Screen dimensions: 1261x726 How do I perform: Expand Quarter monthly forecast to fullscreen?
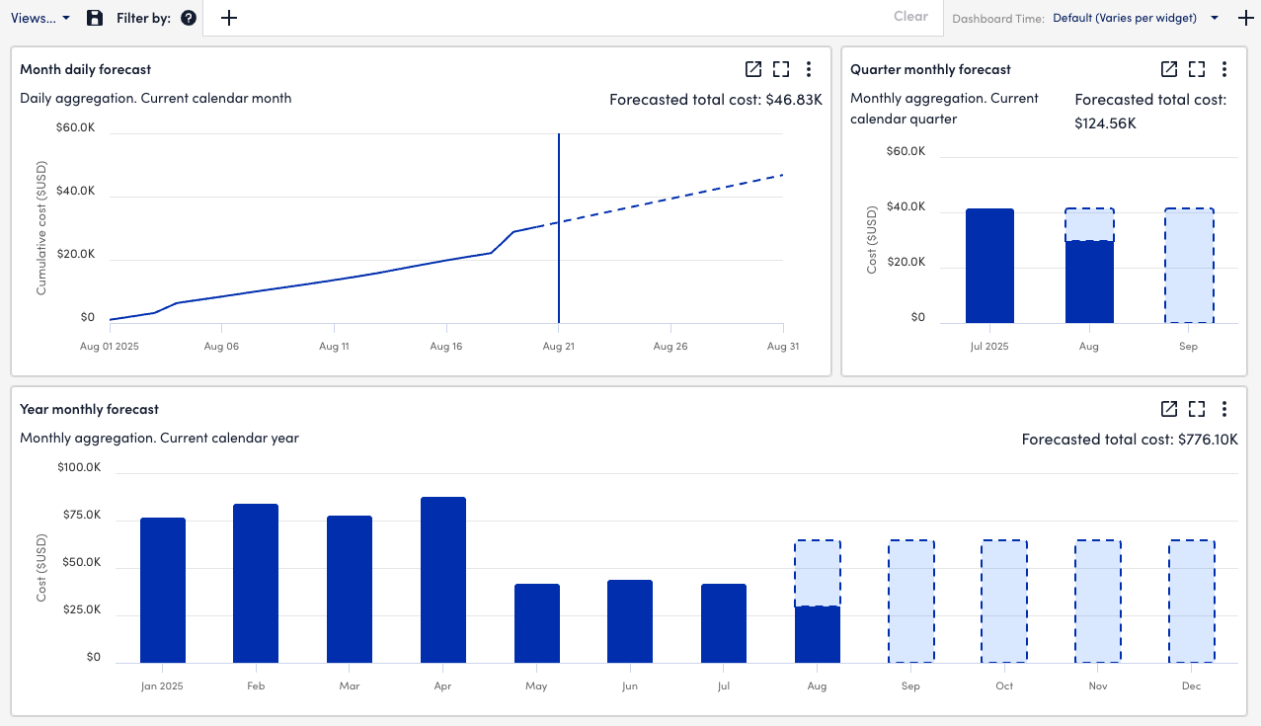[1197, 69]
